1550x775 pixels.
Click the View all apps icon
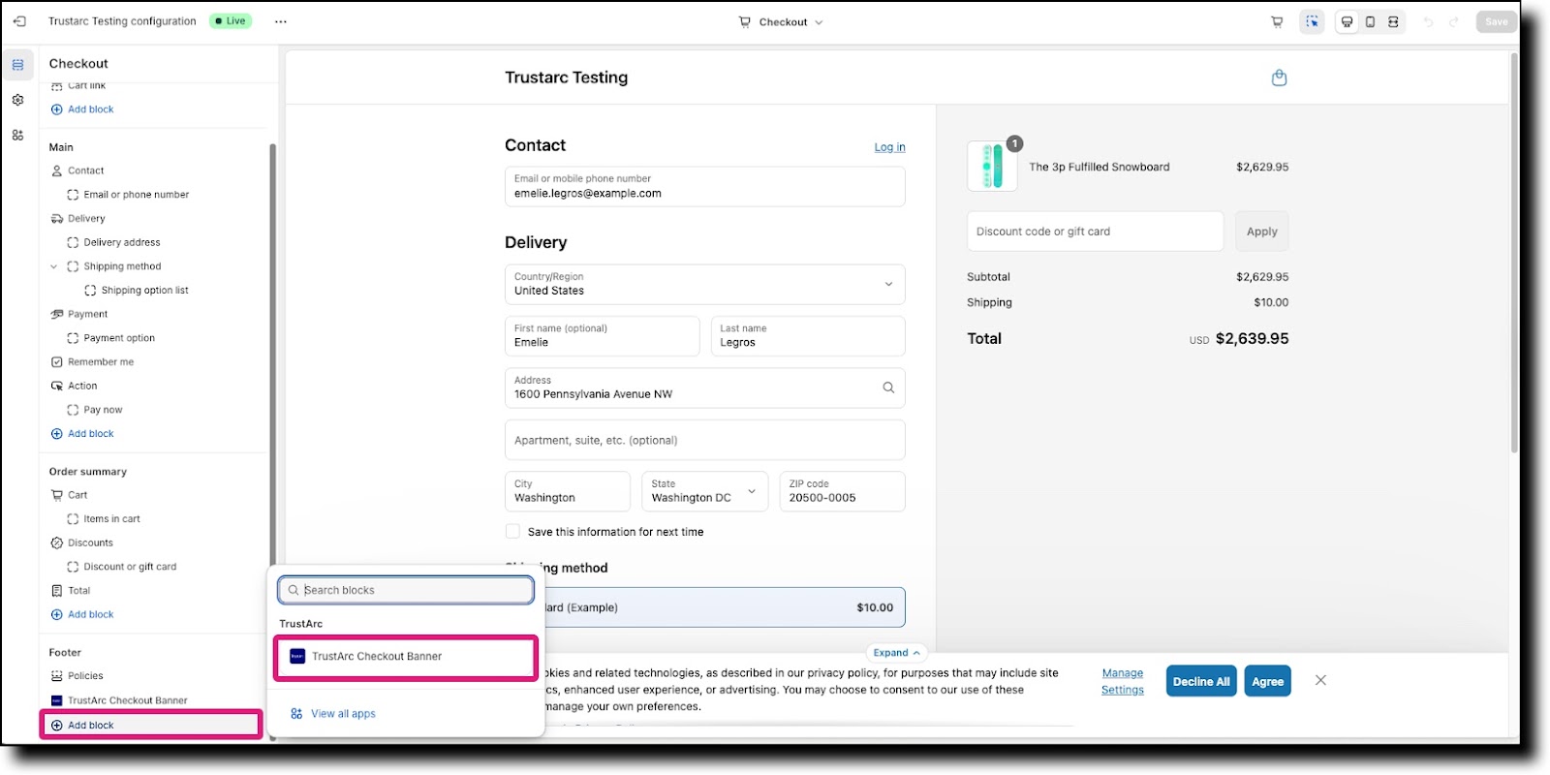296,713
